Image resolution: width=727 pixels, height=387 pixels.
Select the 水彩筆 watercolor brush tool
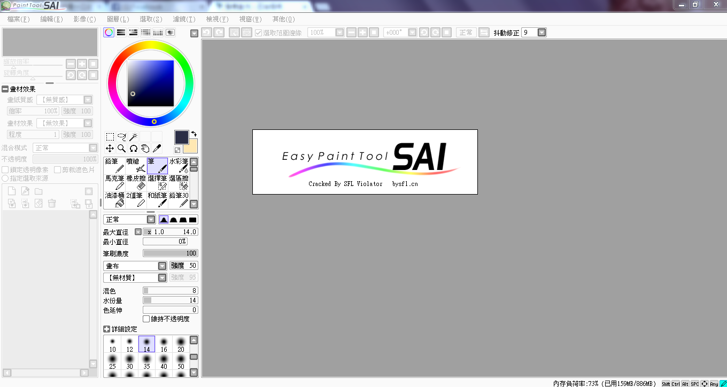pyautogui.click(x=179, y=166)
